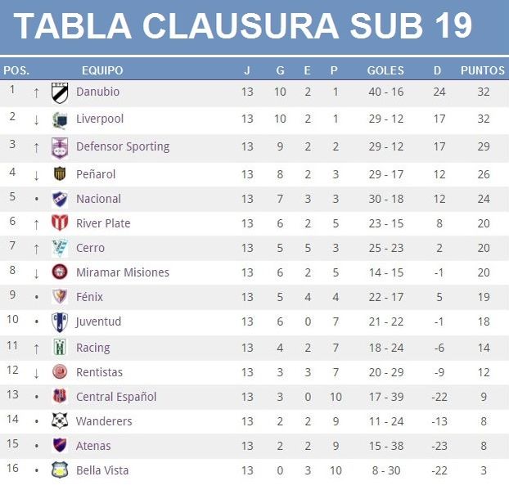Click the Miramar Misiones round crest
The image size is (509, 490).
tap(60, 272)
